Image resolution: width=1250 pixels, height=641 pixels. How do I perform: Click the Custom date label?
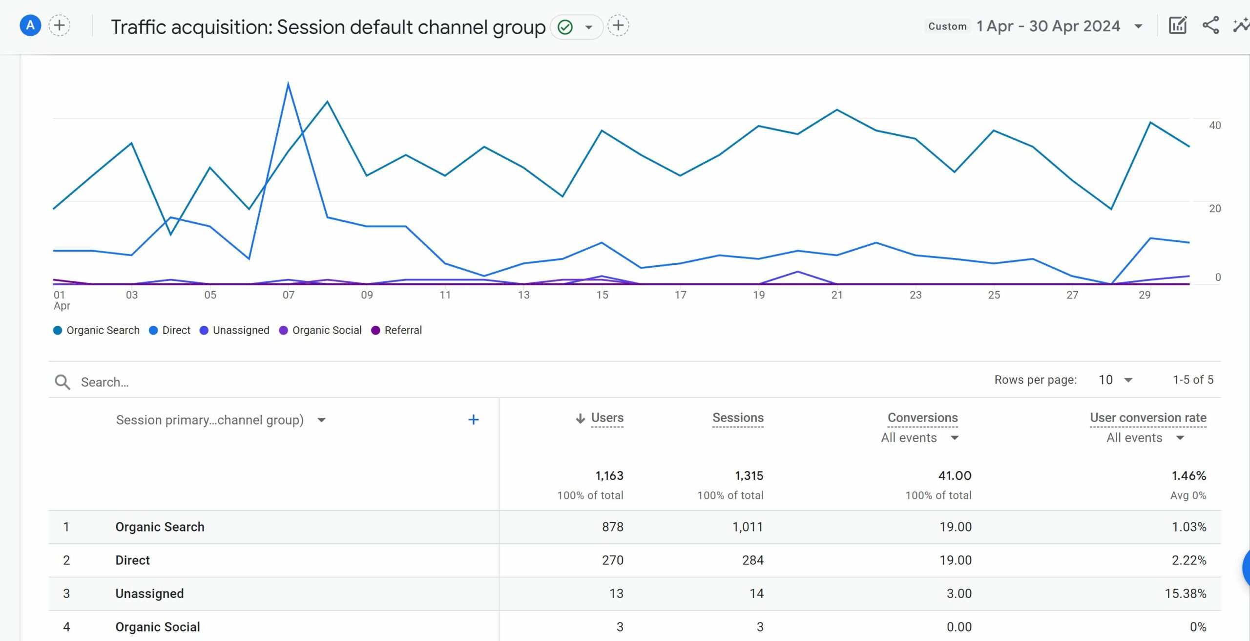point(947,26)
